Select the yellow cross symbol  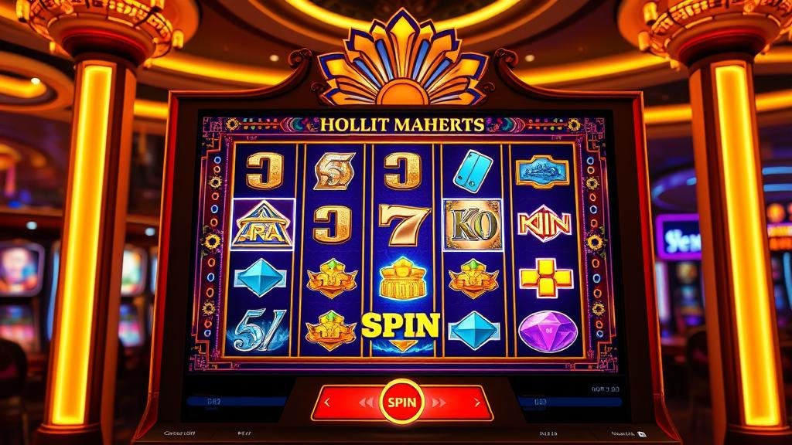point(546,277)
